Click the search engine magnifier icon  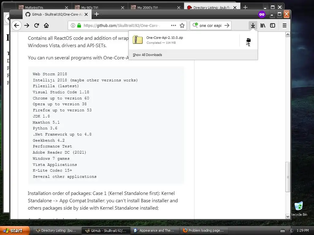(195, 25)
